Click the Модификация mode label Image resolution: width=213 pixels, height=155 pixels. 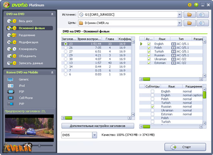29,42
